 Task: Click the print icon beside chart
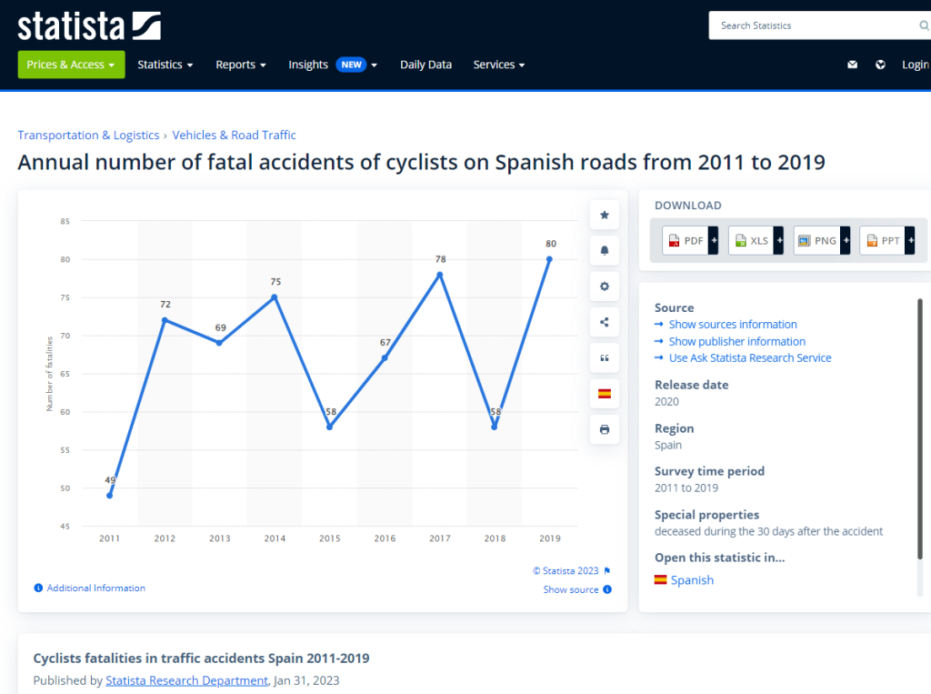[605, 429]
